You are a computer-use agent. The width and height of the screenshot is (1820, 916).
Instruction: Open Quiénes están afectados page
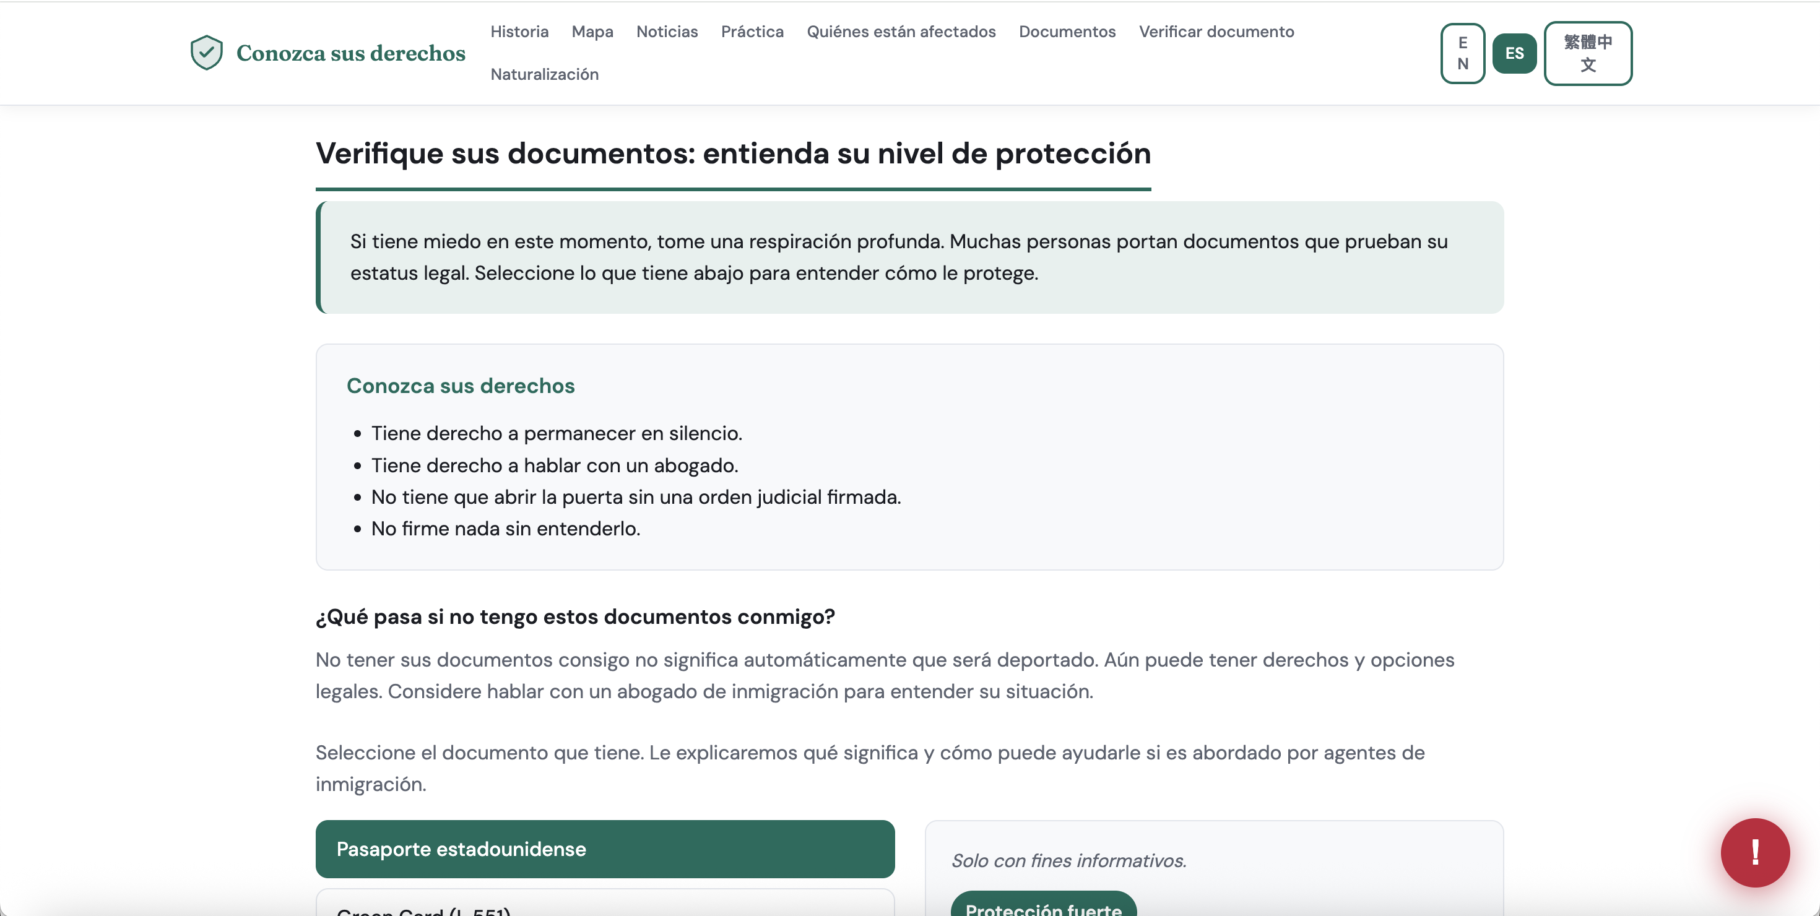click(900, 32)
